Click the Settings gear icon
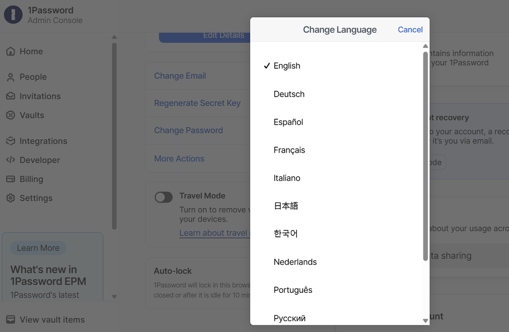The height and width of the screenshot is (332, 509). pos(10,198)
